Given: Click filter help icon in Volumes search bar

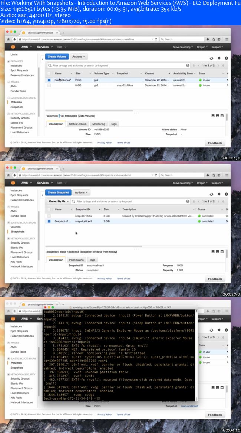Looking at the screenshot, I should (x=188, y=65).
